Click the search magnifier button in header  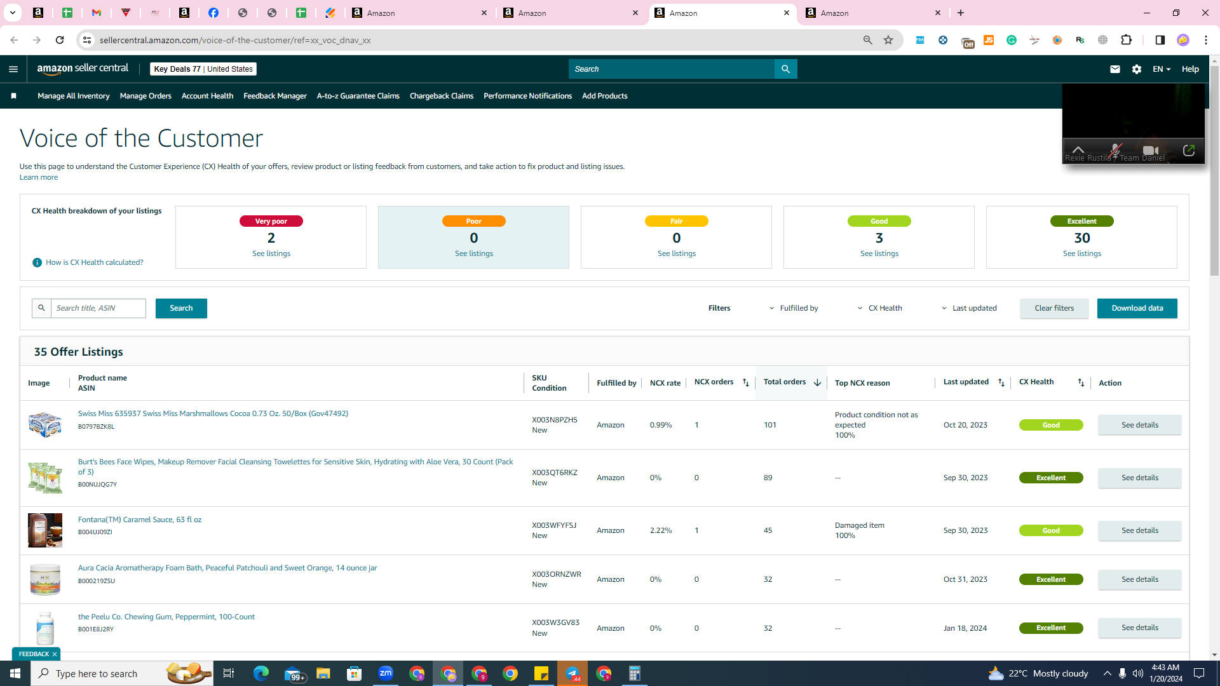pyautogui.click(x=785, y=69)
